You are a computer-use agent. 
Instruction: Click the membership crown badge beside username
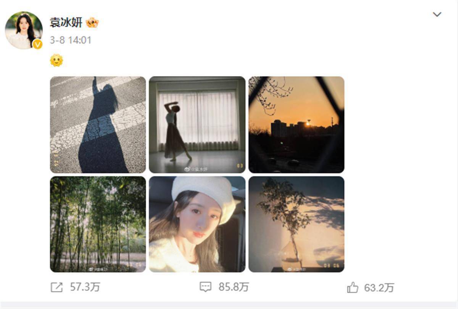pos(92,23)
